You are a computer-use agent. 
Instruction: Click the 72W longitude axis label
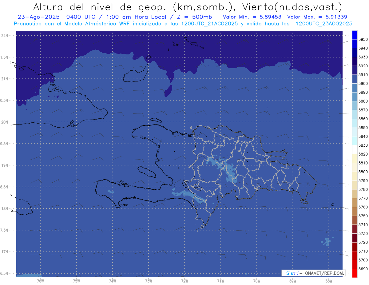pos(184,281)
